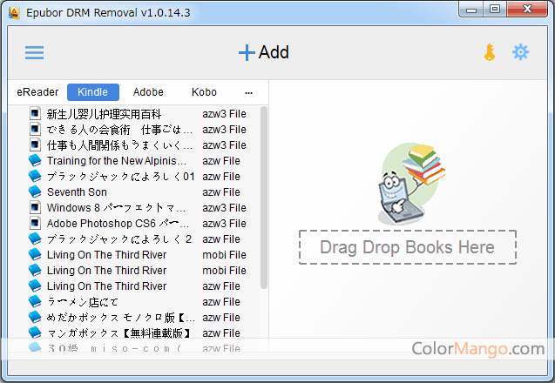Open the hamburger menu icon
This screenshot has width=555, height=383.
tap(34, 53)
